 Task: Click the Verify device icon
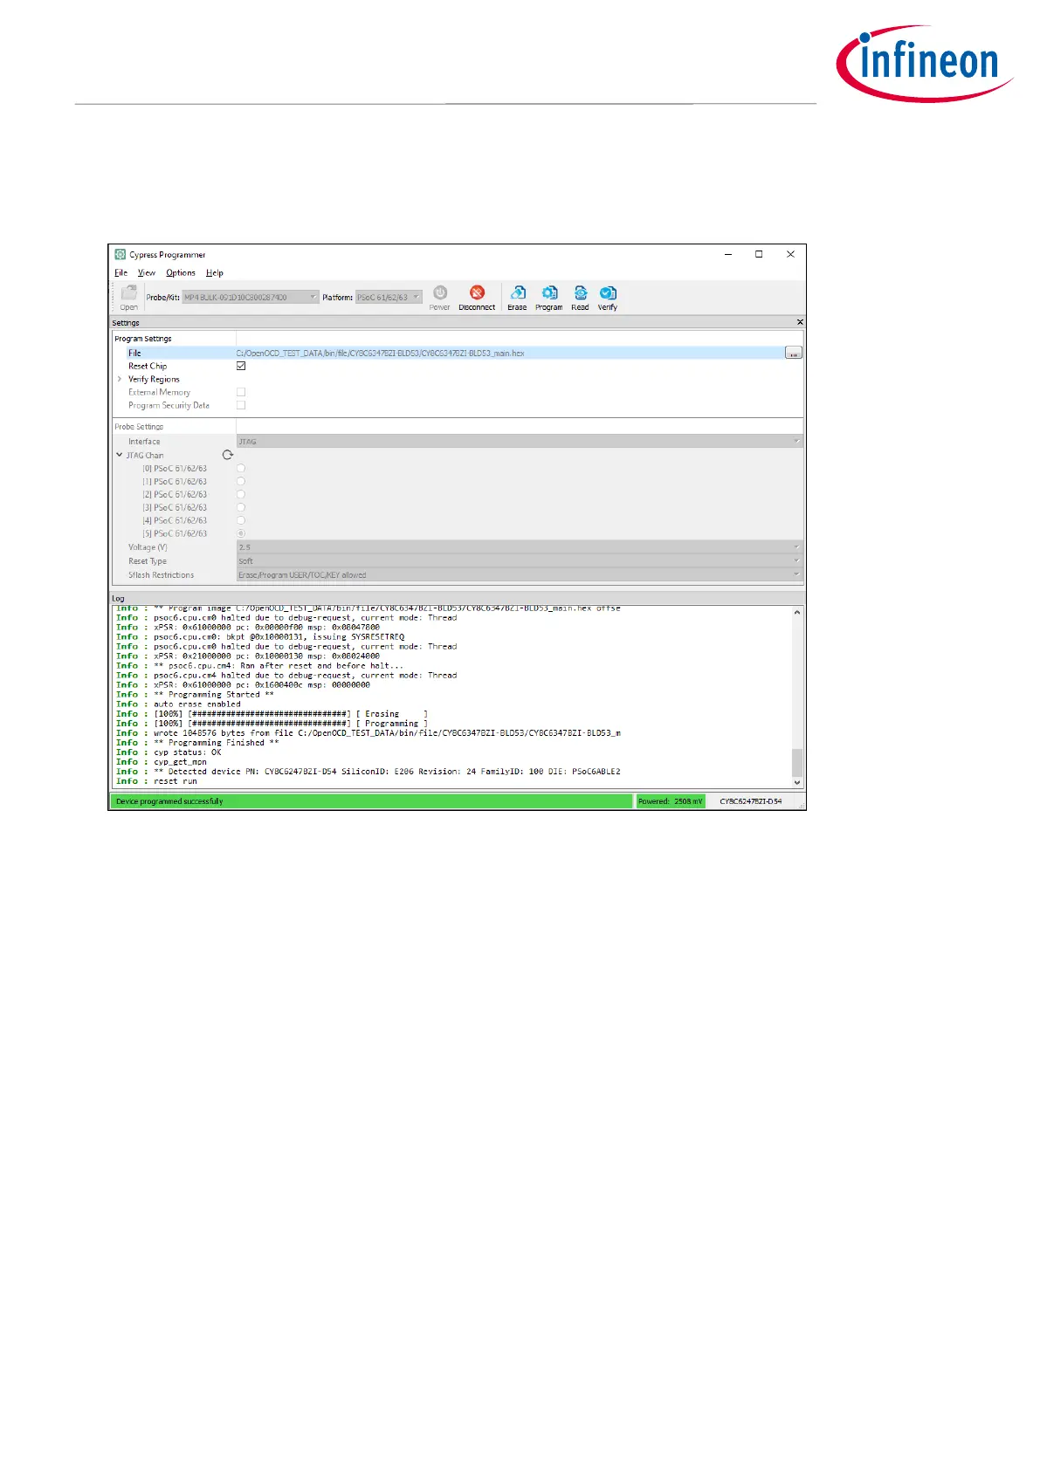point(608,297)
